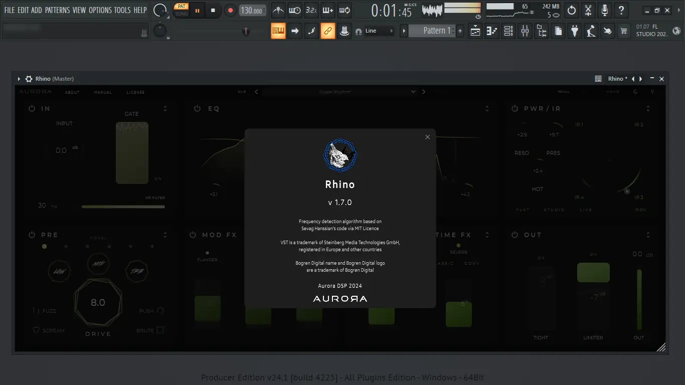Toggle the MOD FX section power button
This screenshot has width=685, height=385.
[193, 235]
